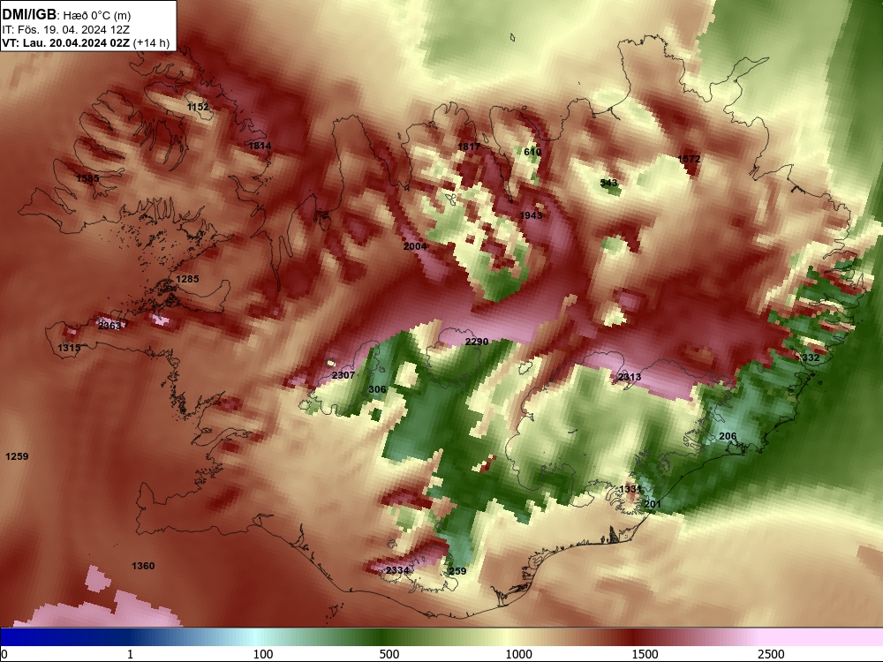This screenshot has width=883, height=662.
Task: Click the offshore value 1259
Action: 17,456
